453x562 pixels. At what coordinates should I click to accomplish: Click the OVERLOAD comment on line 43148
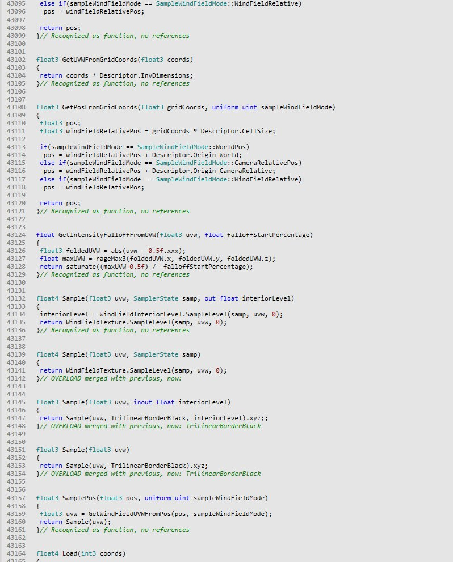(x=150, y=426)
